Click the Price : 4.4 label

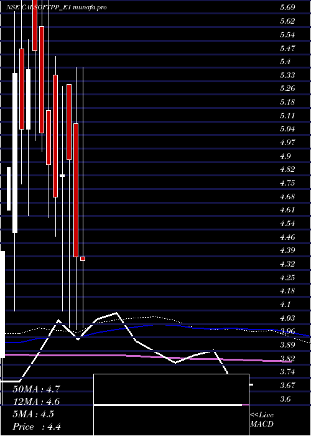tap(37, 427)
